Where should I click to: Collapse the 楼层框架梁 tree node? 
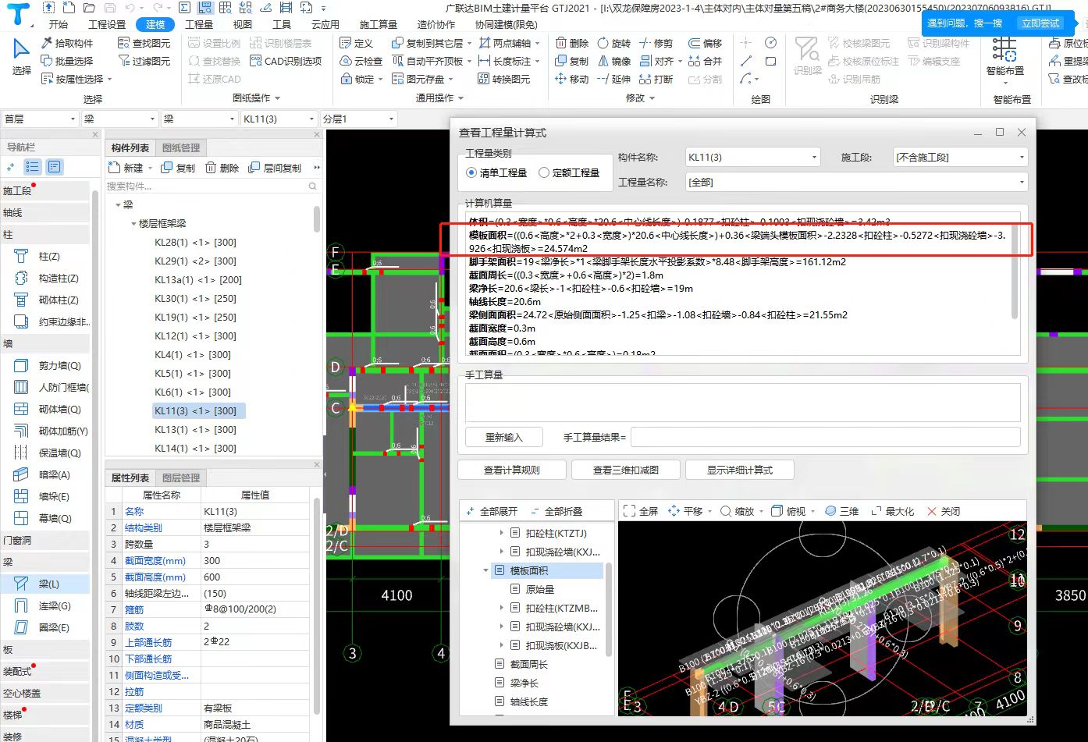pyautogui.click(x=134, y=223)
